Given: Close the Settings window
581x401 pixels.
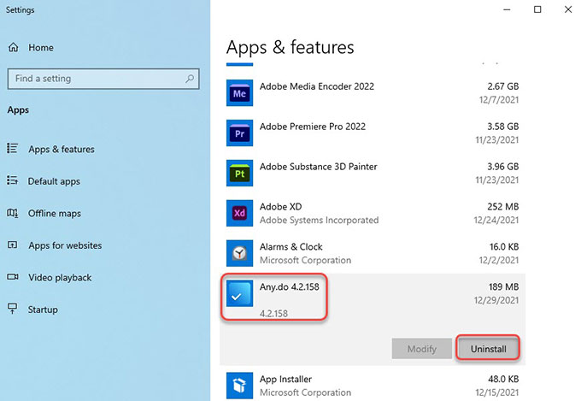Looking at the screenshot, I should pyautogui.click(x=568, y=9).
